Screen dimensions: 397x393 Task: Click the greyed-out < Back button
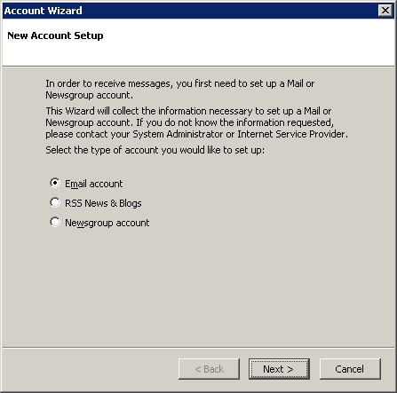[x=209, y=369]
